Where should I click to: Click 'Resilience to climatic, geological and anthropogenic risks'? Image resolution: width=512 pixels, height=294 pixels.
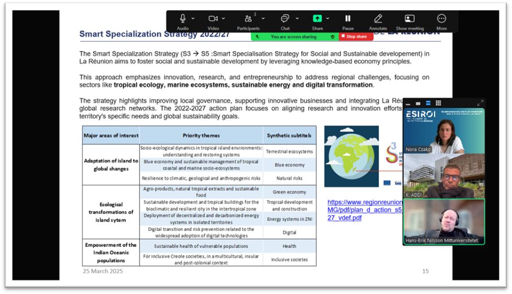[201, 178]
